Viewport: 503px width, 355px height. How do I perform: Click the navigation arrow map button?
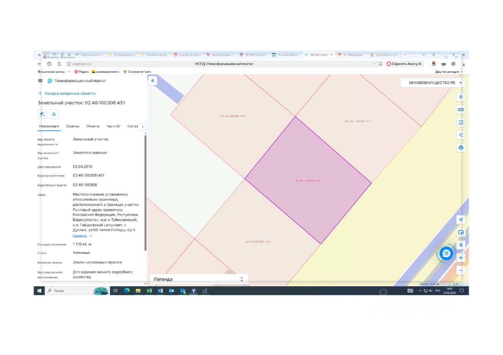(461, 220)
